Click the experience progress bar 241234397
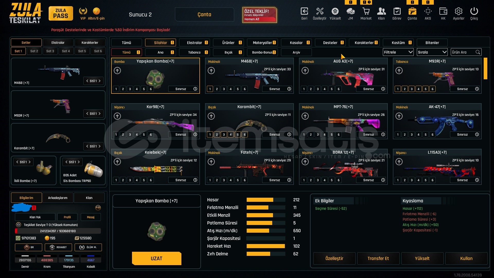This screenshot has width=494, height=278. 58,231
